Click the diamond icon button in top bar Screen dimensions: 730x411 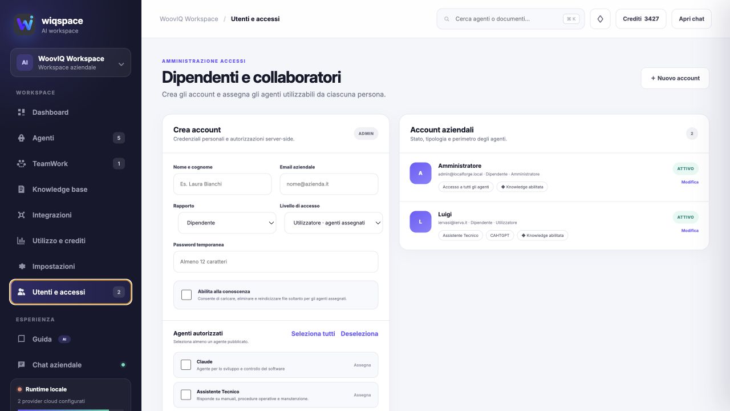[x=600, y=19]
